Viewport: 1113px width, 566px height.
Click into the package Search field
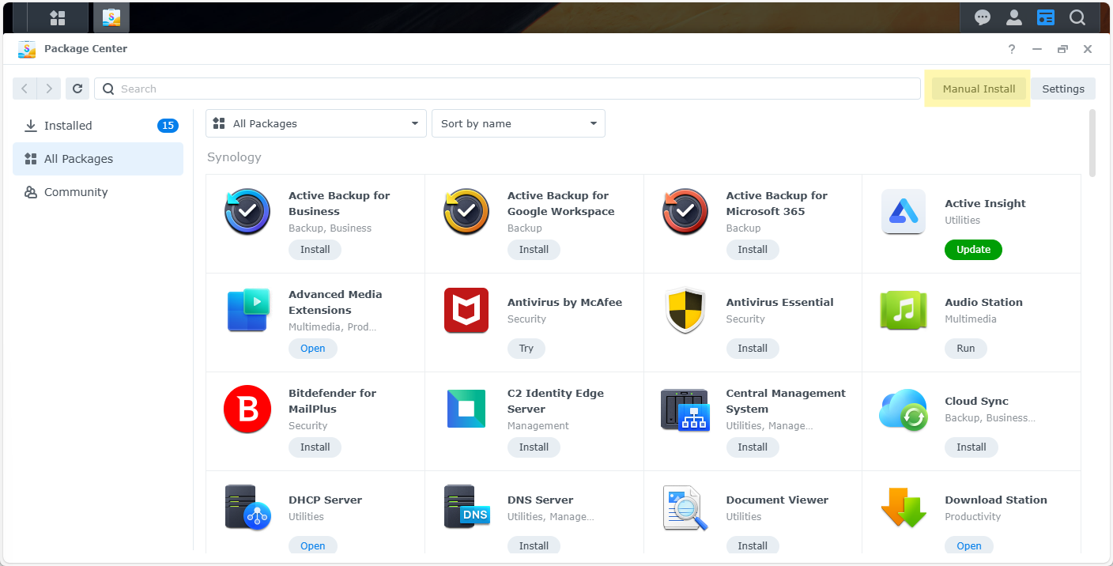coord(506,89)
